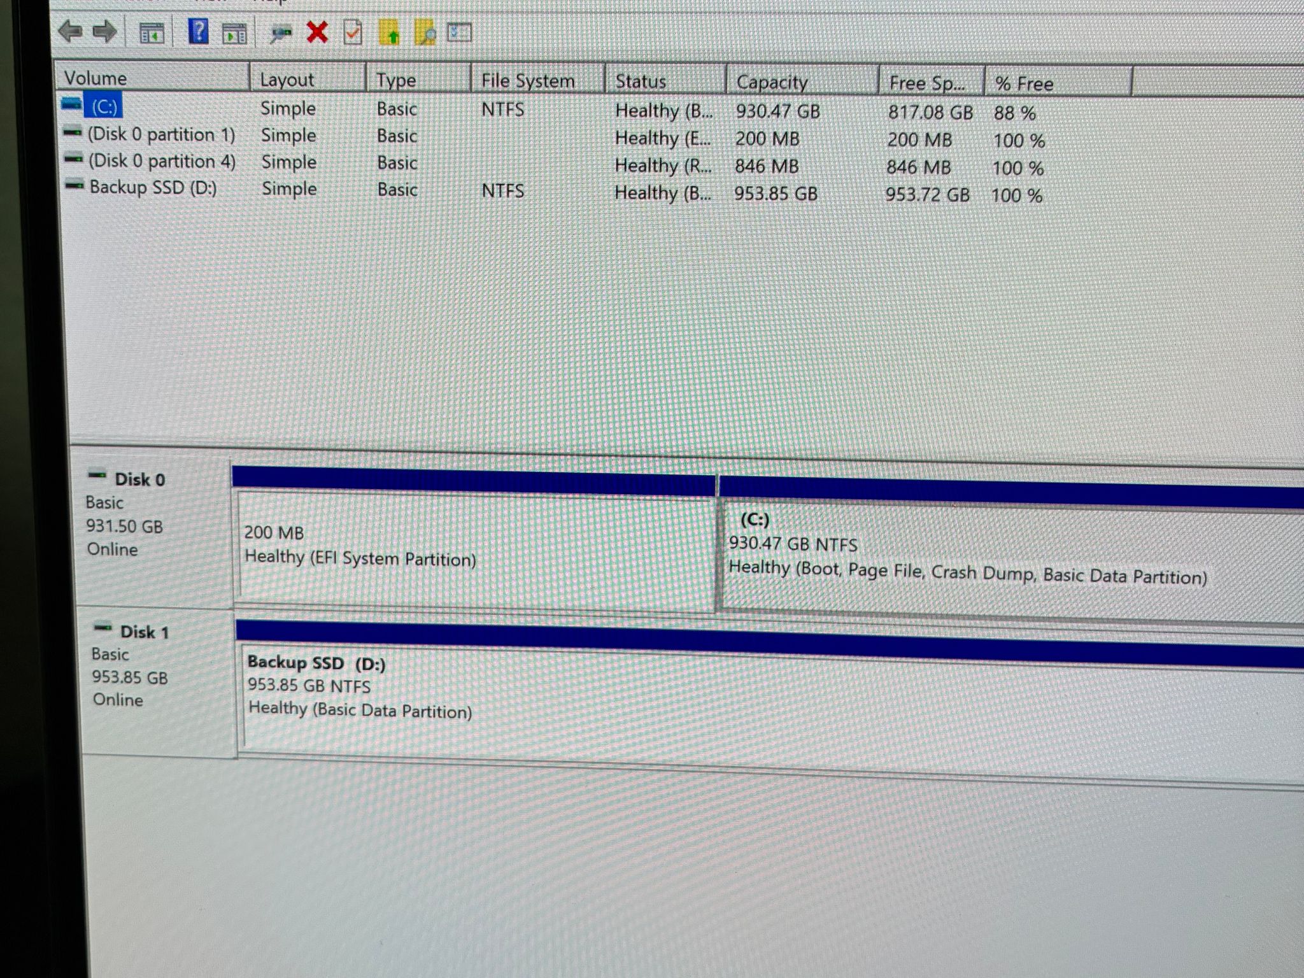
Task: Toggle the Show/Hide Action Pane icon
Action: click(234, 33)
